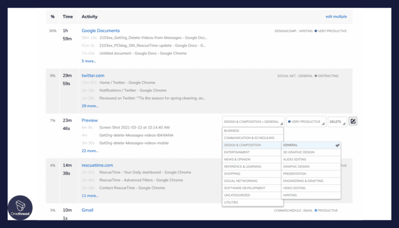
Task: Select the Reference & Learning category
Action: (252, 166)
